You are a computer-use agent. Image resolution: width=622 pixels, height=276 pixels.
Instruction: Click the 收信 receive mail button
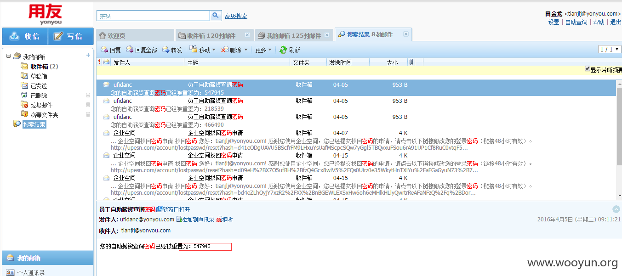pyautogui.click(x=24, y=36)
